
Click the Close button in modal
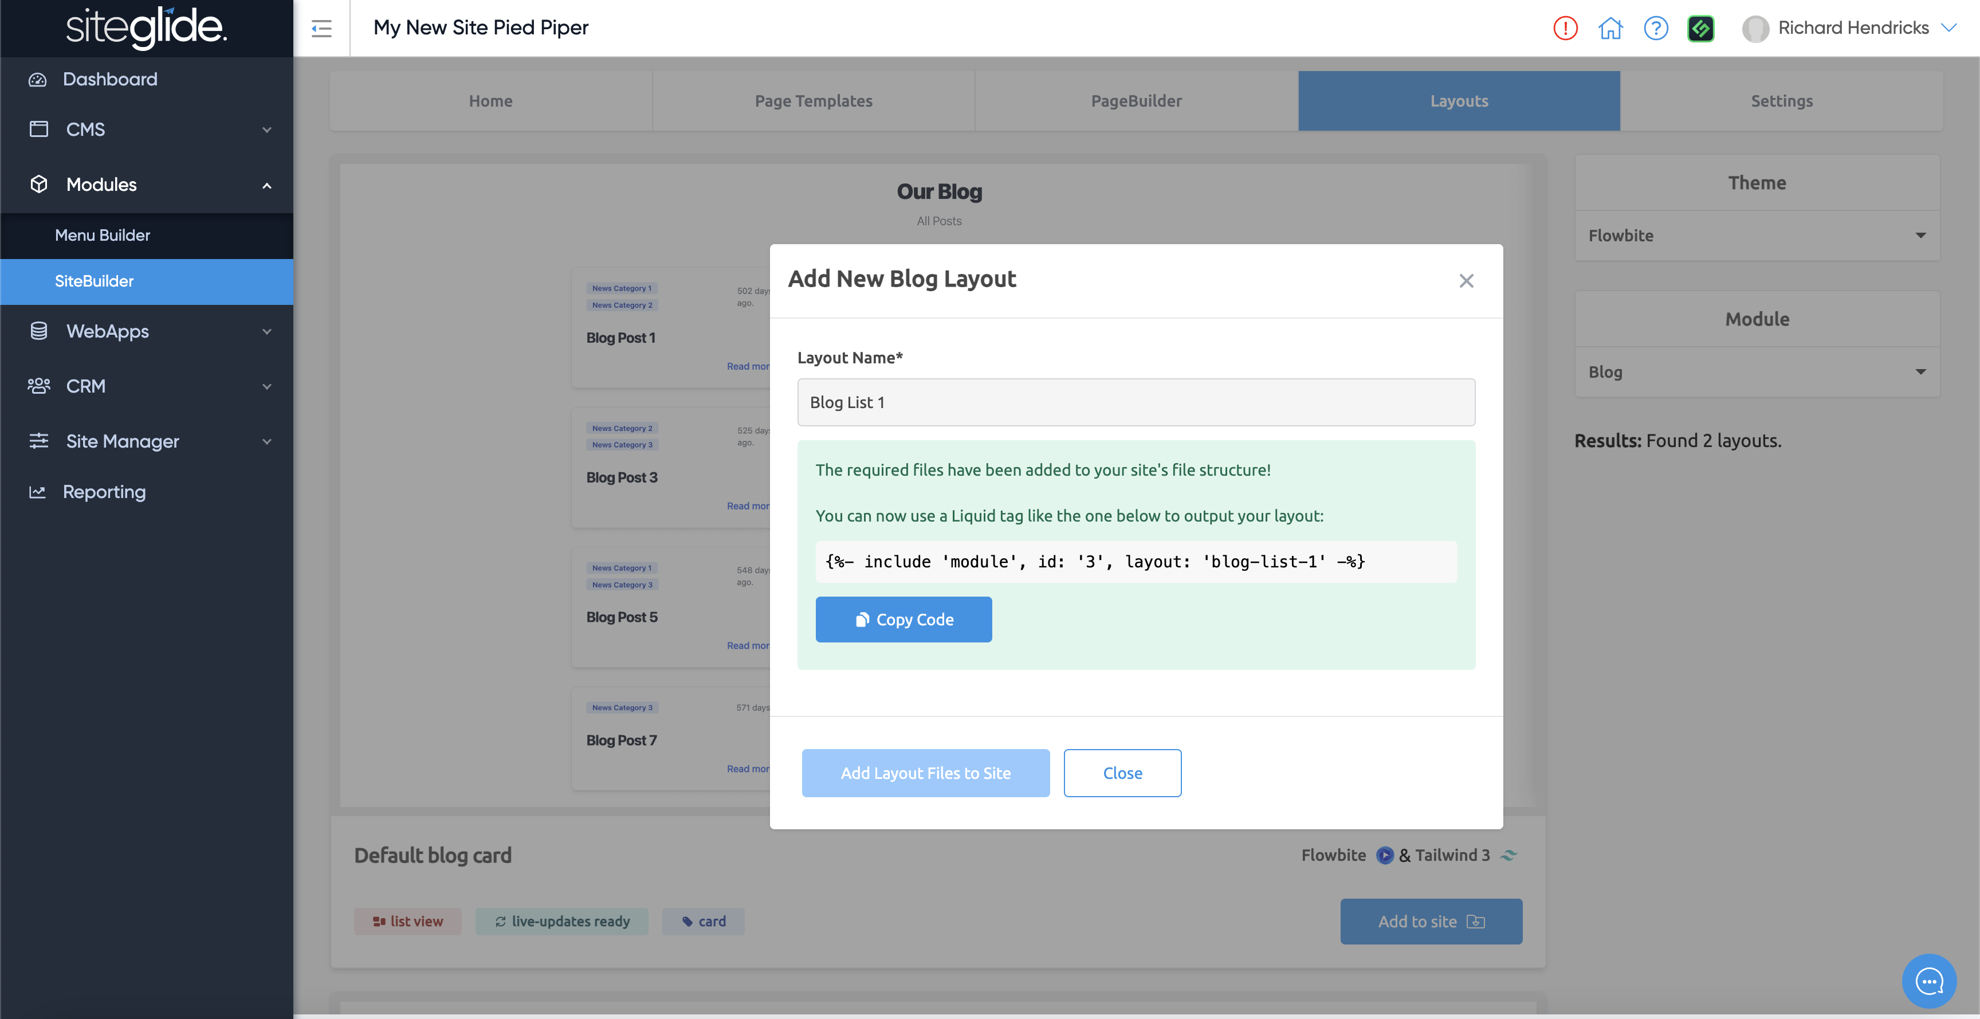click(x=1122, y=773)
